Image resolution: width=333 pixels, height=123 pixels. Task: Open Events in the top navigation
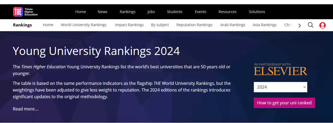click(x=200, y=12)
